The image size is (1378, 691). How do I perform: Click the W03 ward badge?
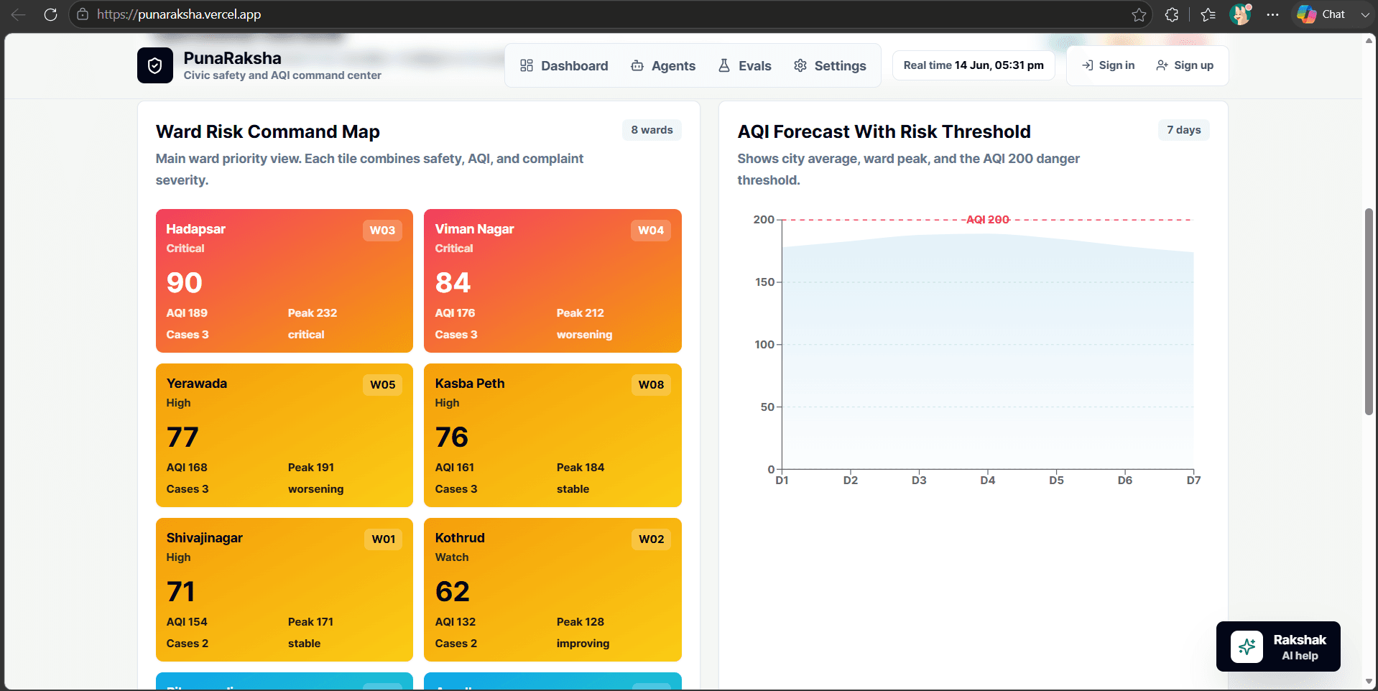click(382, 231)
